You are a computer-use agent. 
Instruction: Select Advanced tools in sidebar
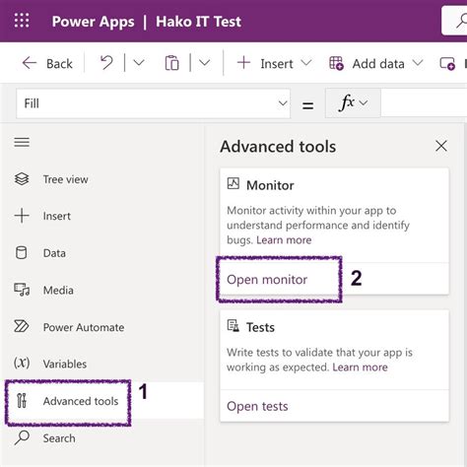coord(68,401)
